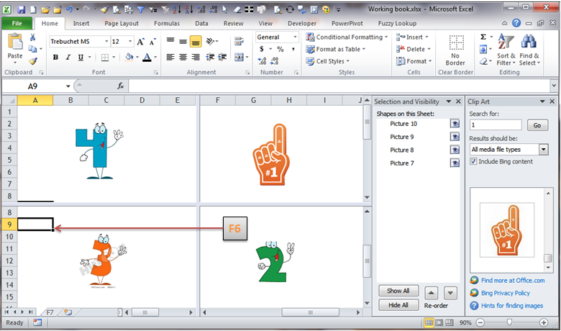The width and height of the screenshot is (561, 331).
Task: Switch to the Page Layout tab
Action: pos(121,23)
